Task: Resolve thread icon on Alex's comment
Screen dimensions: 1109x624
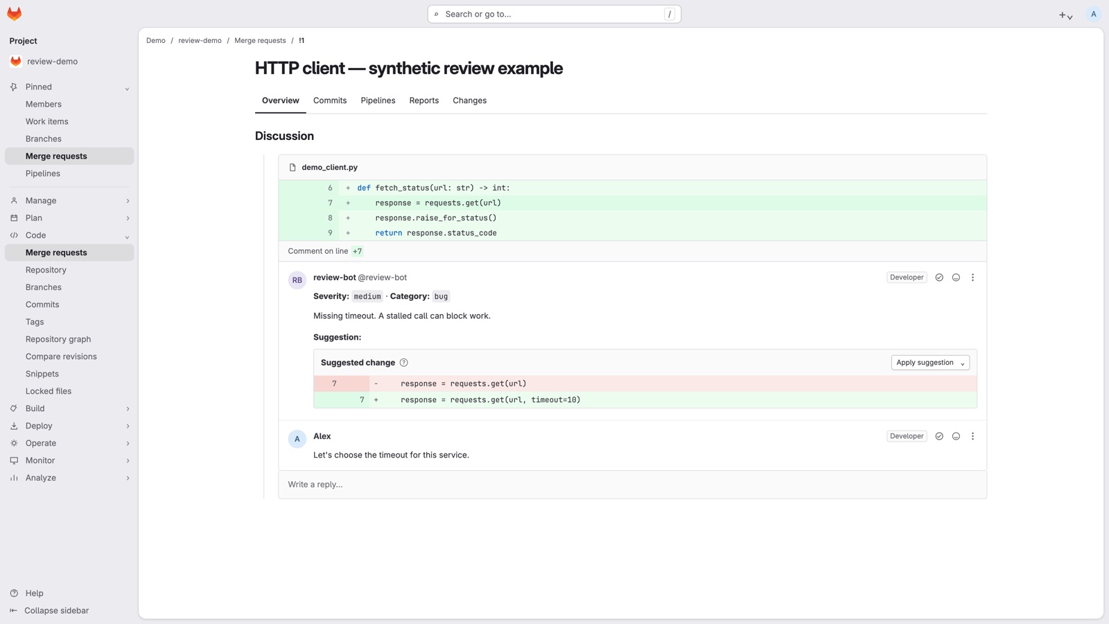Action: click(x=939, y=436)
